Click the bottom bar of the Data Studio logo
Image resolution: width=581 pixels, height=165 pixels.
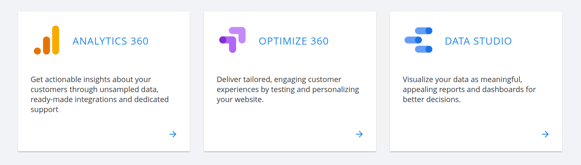[423, 49]
